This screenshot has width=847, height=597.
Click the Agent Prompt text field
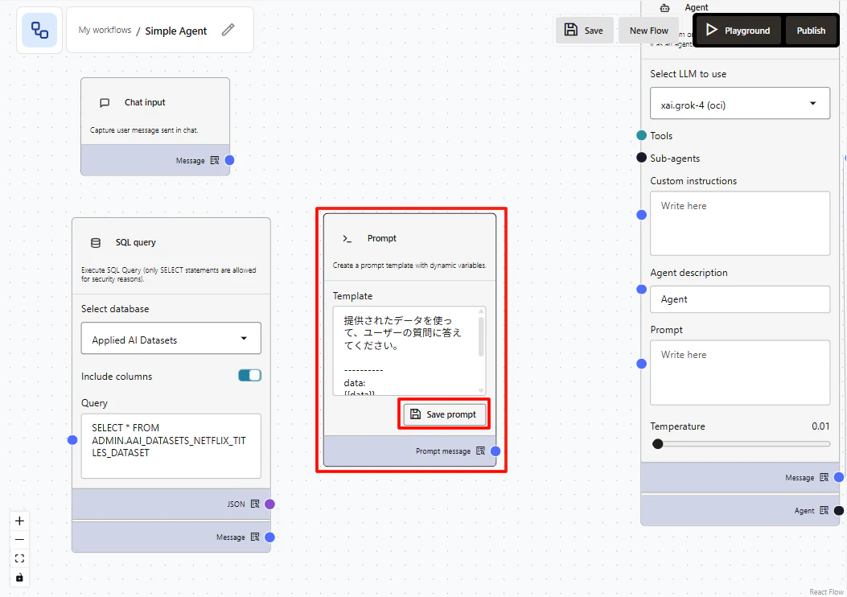(x=739, y=373)
